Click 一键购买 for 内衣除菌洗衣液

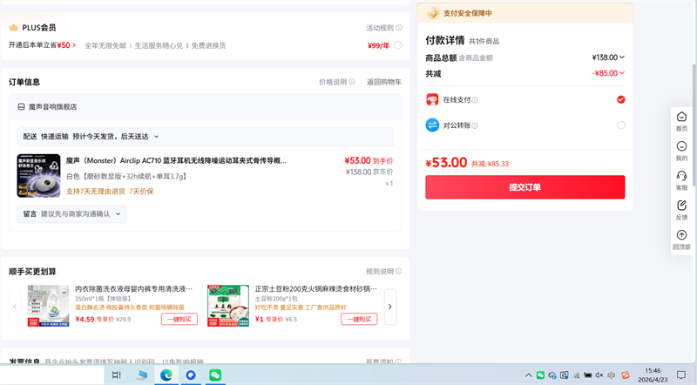pyautogui.click(x=179, y=319)
